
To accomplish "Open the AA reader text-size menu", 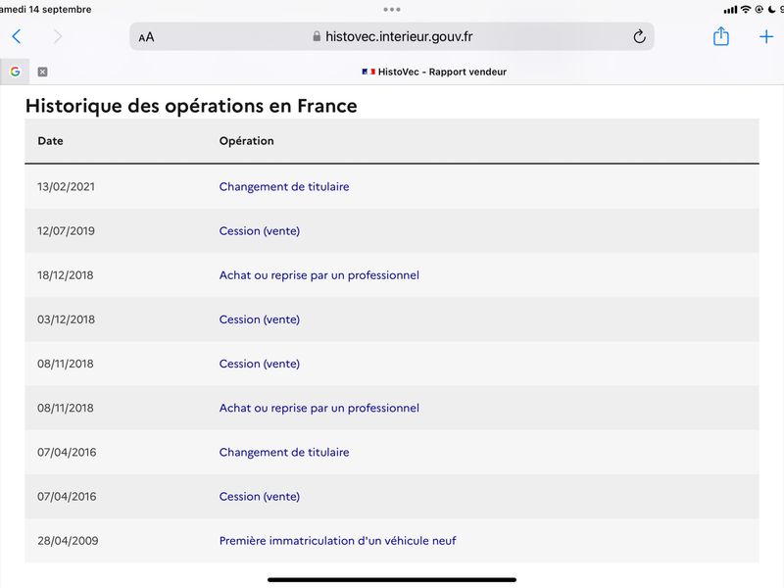I will pos(146,37).
